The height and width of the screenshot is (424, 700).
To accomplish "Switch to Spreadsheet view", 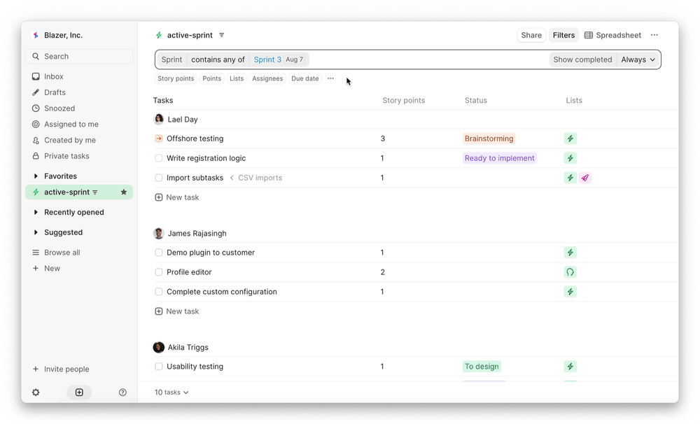I will click(614, 34).
